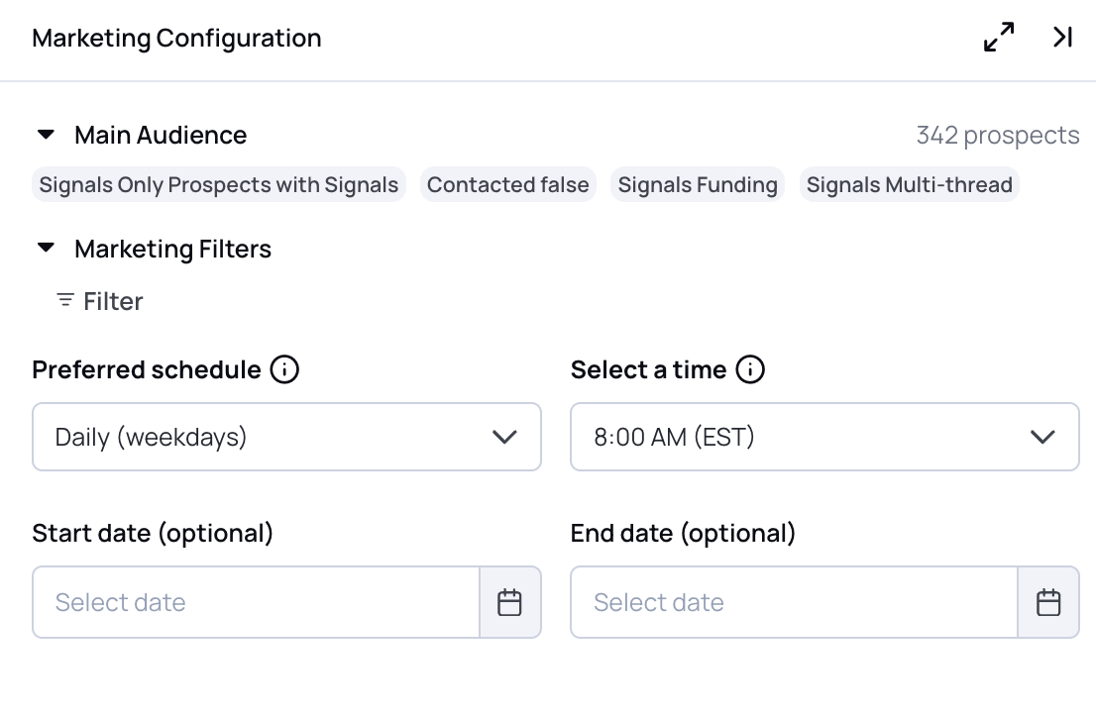Click the Preferred schedule info icon
The height and width of the screenshot is (717, 1096).
[284, 369]
